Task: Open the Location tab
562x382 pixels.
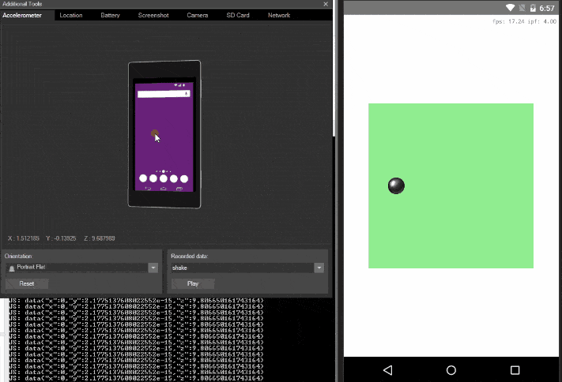Action: click(x=71, y=16)
